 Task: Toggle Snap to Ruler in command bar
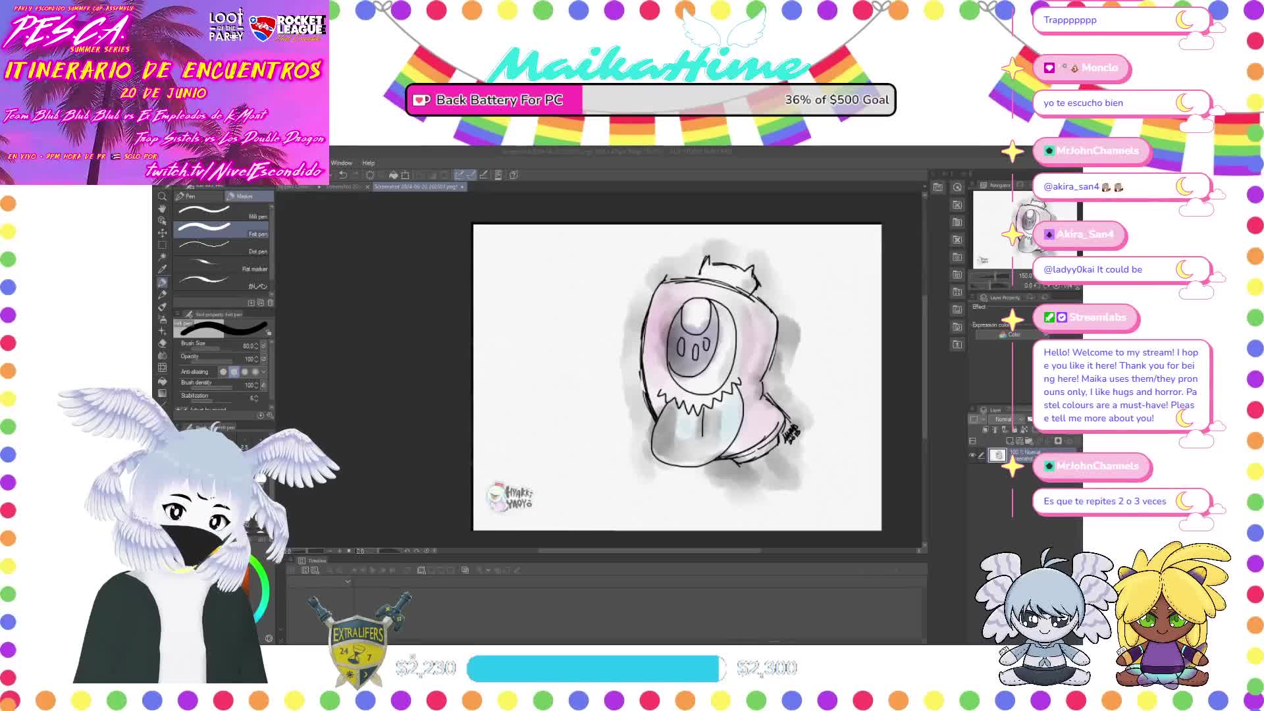(460, 174)
